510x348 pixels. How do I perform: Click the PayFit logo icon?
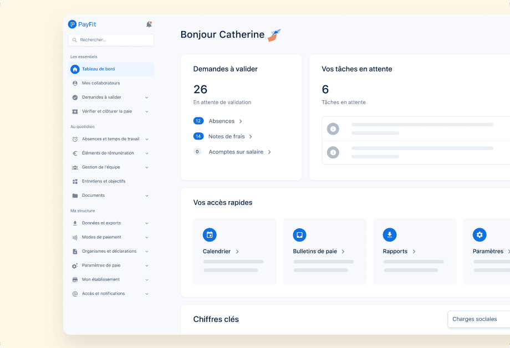[x=72, y=24]
